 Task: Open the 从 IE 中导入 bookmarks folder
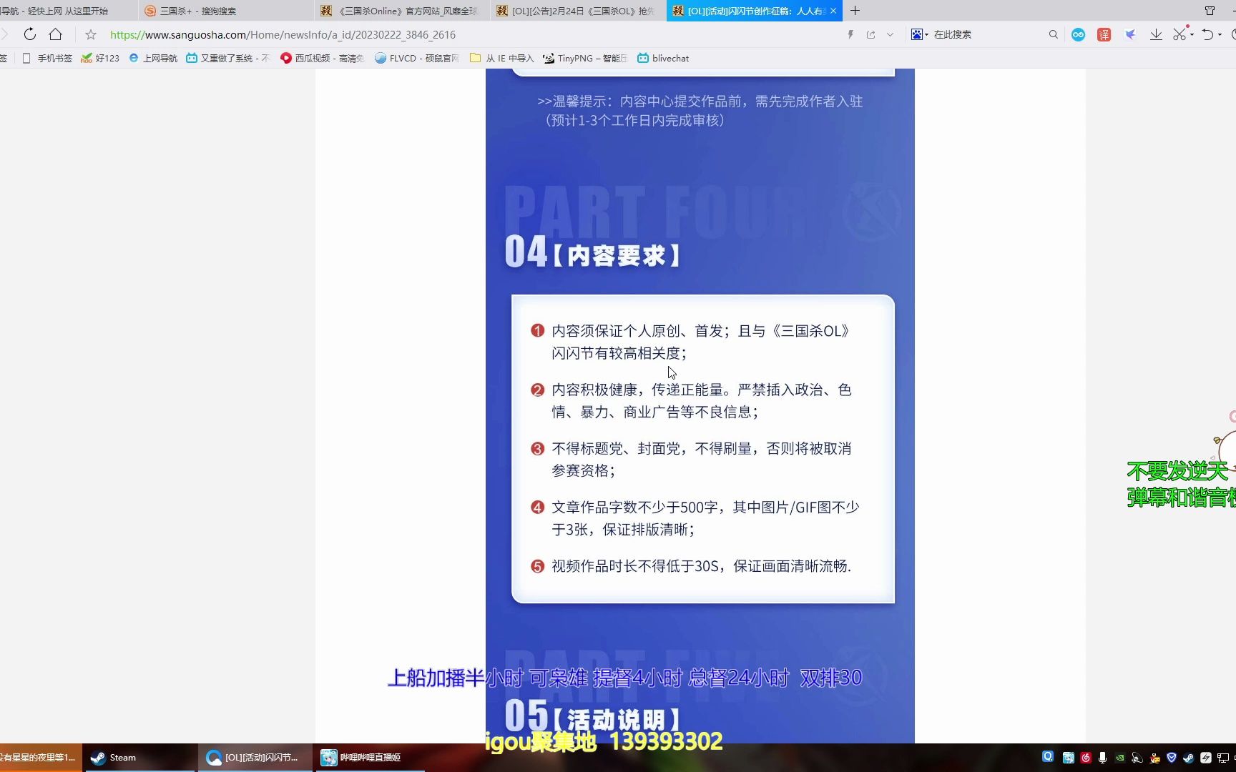(x=501, y=59)
